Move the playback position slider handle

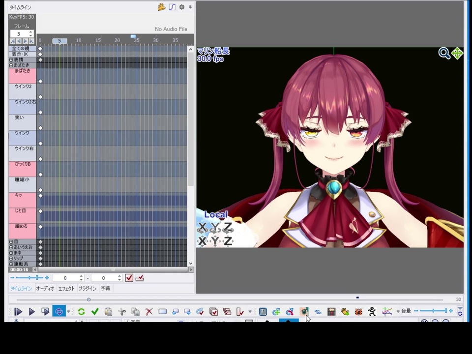click(x=89, y=299)
